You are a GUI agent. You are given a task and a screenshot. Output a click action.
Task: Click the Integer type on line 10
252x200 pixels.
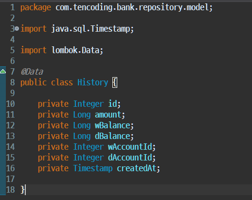tap(89, 104)
